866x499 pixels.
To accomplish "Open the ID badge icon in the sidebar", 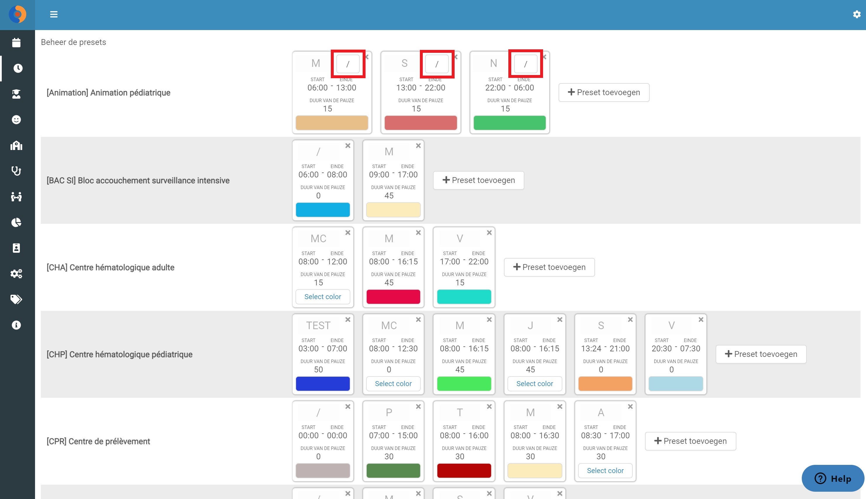I will 16,248.
